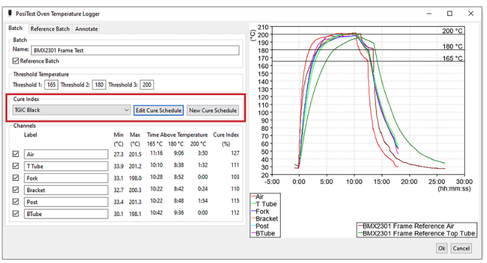The height and width of the screenshot is (263, 487).
Task: Toggle the BTube channel checkbox
Action: click(x=16, y=214)
